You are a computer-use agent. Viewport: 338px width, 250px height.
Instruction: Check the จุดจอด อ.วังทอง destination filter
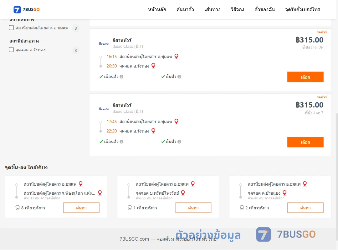tap(12, 49)
